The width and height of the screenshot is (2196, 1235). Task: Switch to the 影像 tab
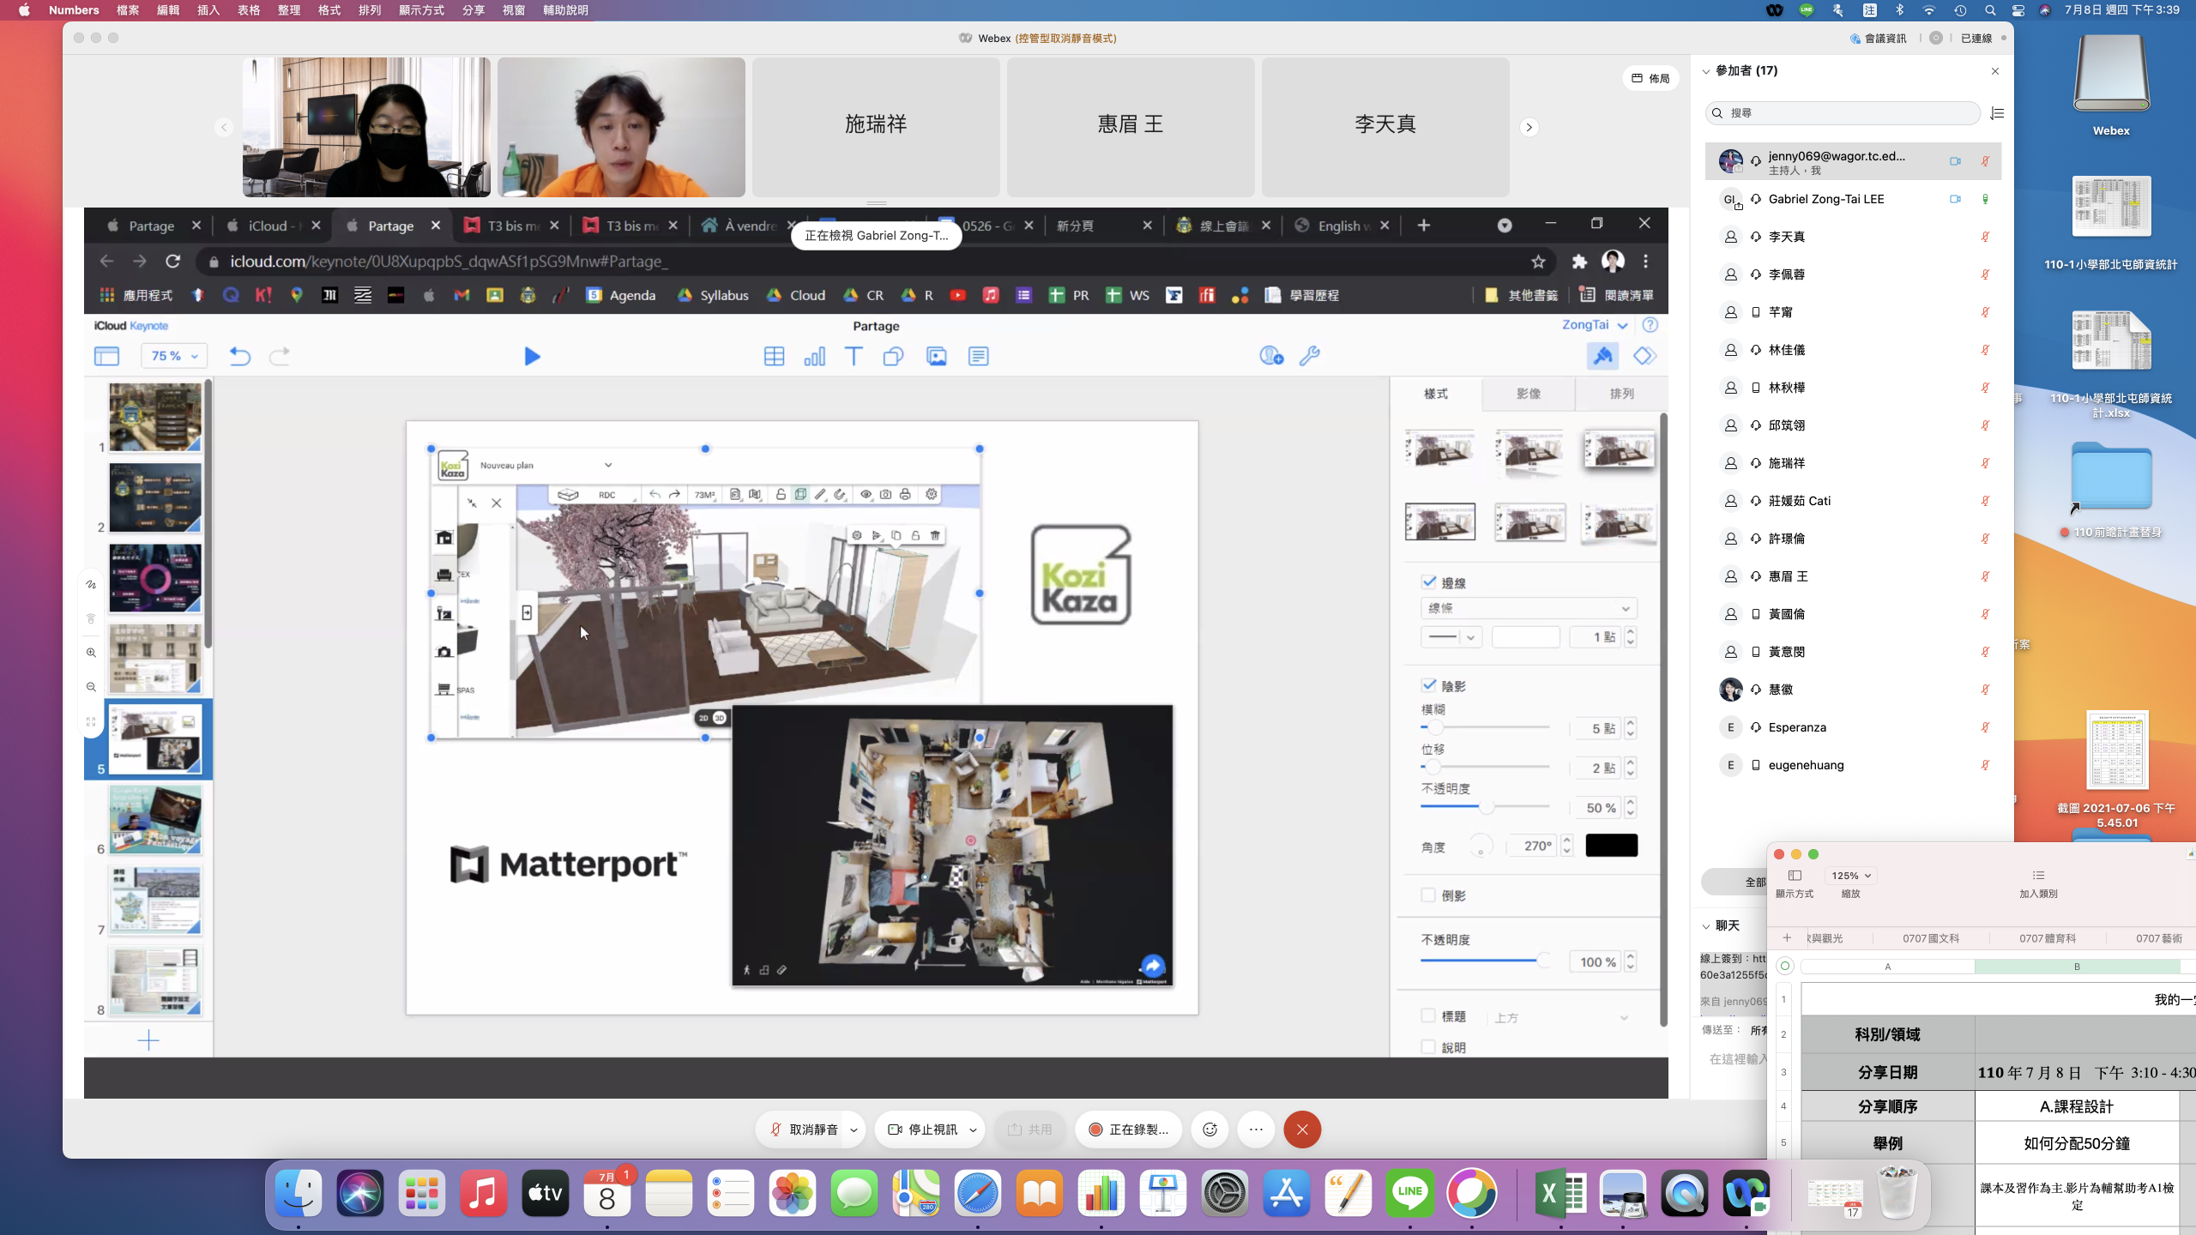[1529, 394]
